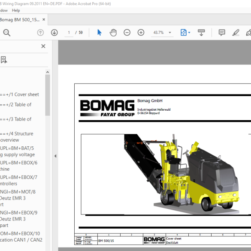This screenshot has width=251, height=251.
Task: Click bookmarks panel scroll up arrow
Action: [x=48, y=72]
